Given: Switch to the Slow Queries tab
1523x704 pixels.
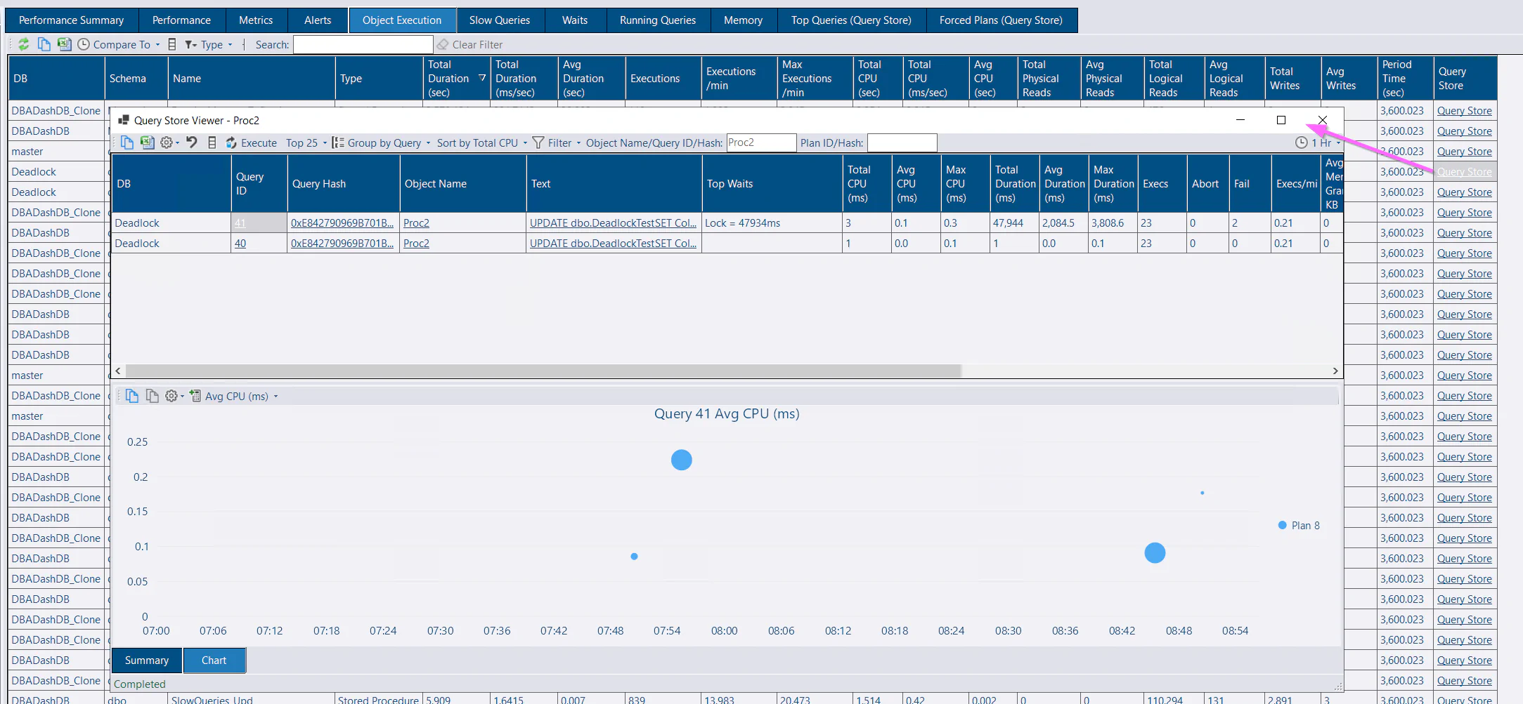Looking at the screenshot, I should (500, 20).
